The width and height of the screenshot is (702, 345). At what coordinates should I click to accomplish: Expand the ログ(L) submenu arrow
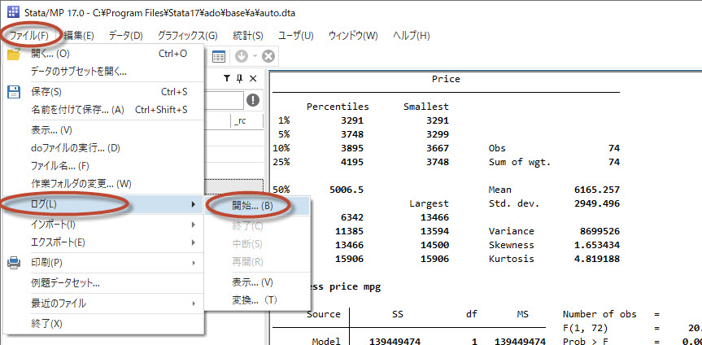pos(194,204)
